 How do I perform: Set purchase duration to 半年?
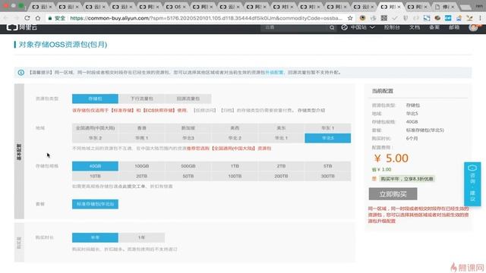click(95, 237)
